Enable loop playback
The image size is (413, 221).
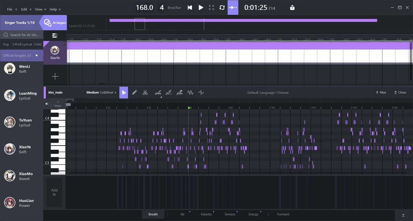pos(222,7)
